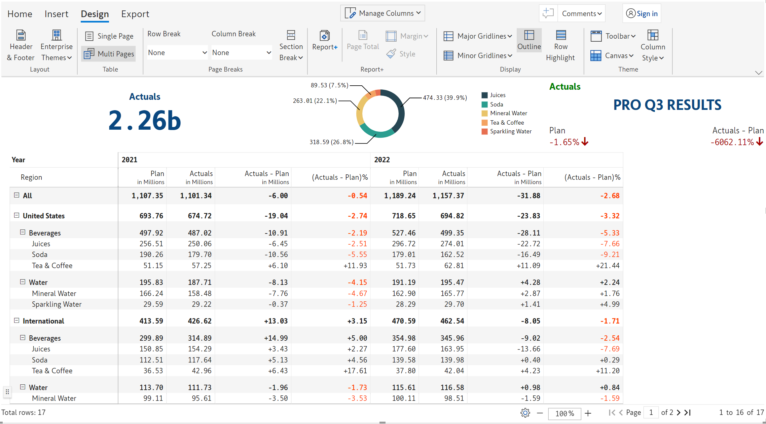Select the Multi Pages table mode
This screenshot has width=766, height=424.
[x=109, y=54]
